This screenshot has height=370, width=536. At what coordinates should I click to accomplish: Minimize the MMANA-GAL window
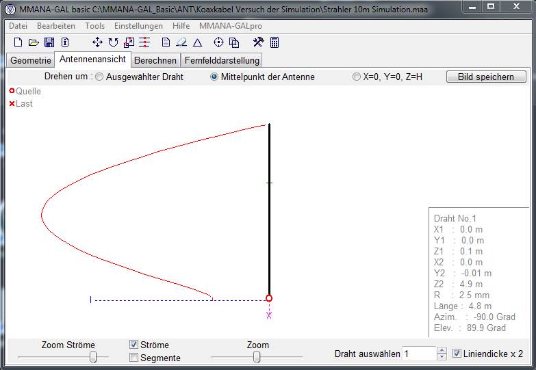click(x=473, y=7)
